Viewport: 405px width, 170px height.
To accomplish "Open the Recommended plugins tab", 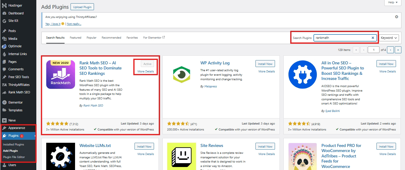I will click(111, 38).
